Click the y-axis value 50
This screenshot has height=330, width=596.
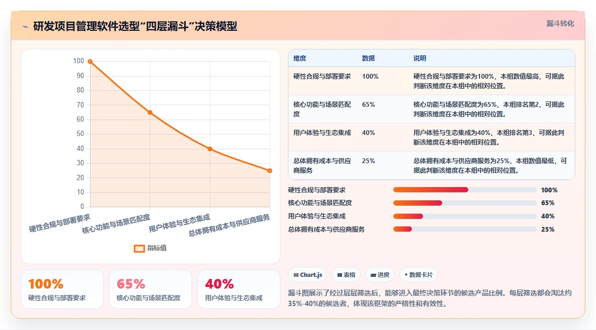coord(80,134)
